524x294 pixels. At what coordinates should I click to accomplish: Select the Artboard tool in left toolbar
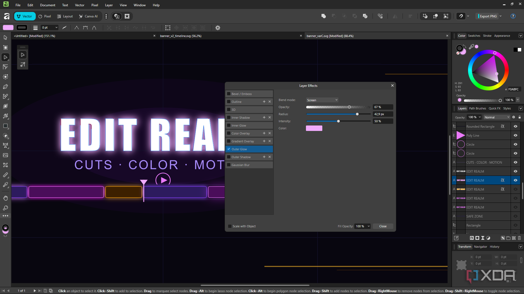pyautogui.click(x=5, y=47)
